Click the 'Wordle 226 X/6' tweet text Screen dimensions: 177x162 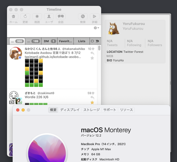[x=36, y=97]
